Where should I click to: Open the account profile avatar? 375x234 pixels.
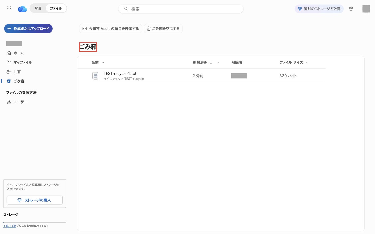click(366, 9)
